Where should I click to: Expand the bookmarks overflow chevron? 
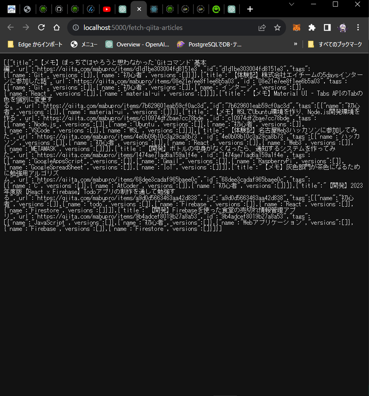point(296,44)
